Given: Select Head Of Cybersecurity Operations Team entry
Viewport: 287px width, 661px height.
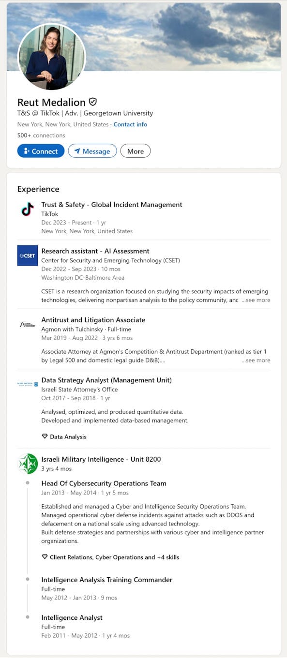Looking at the screenshot, I should click(104, 483).
